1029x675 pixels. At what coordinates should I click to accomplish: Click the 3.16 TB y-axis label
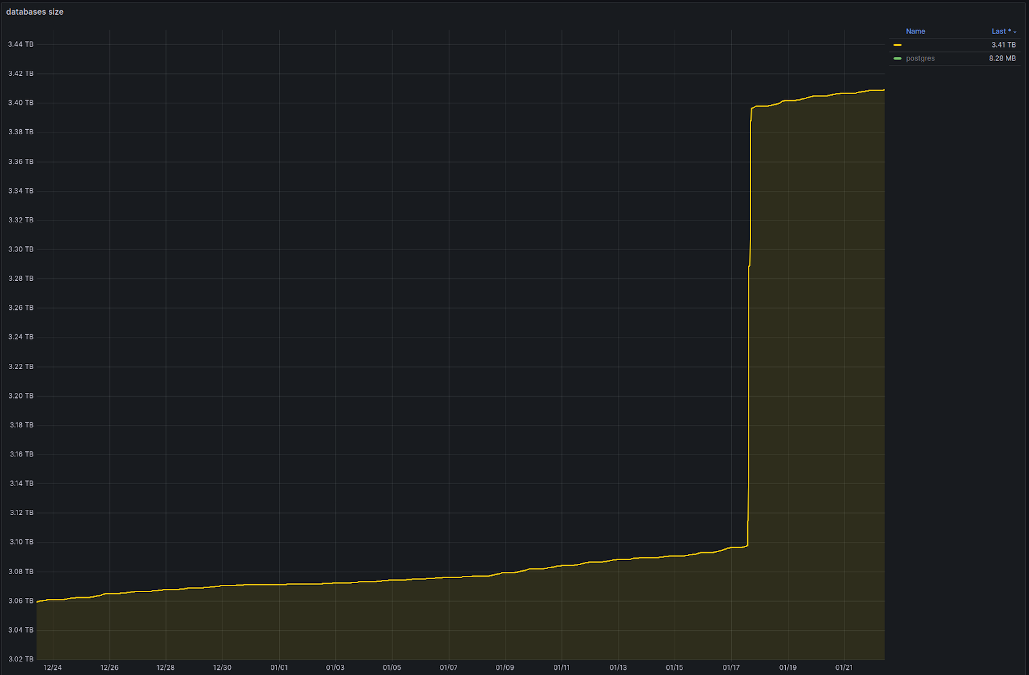(21, 455)
